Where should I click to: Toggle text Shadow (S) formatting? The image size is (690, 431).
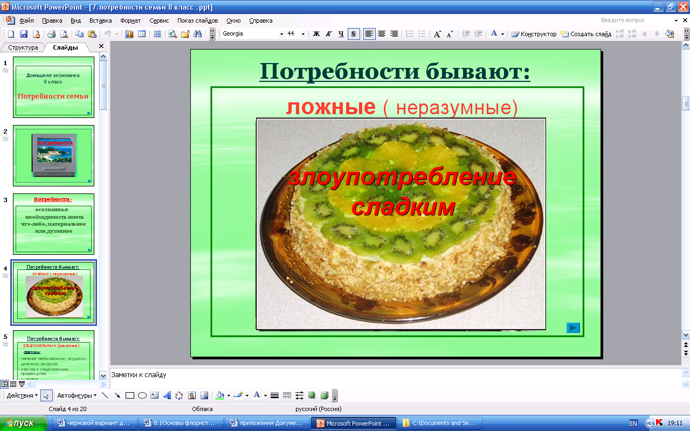(x=354, y=34)
